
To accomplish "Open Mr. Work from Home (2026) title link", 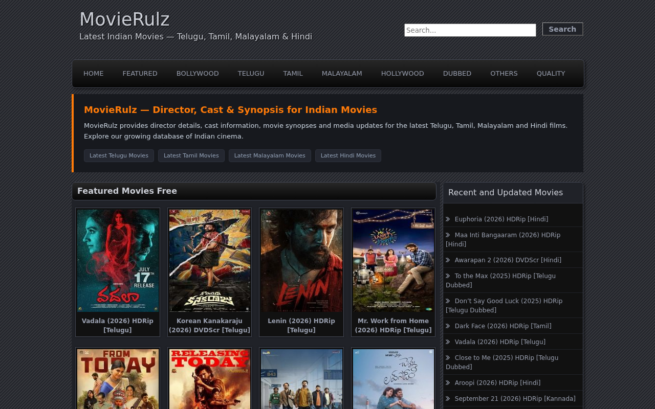I will pyautogui.click(x=394, y=326).
